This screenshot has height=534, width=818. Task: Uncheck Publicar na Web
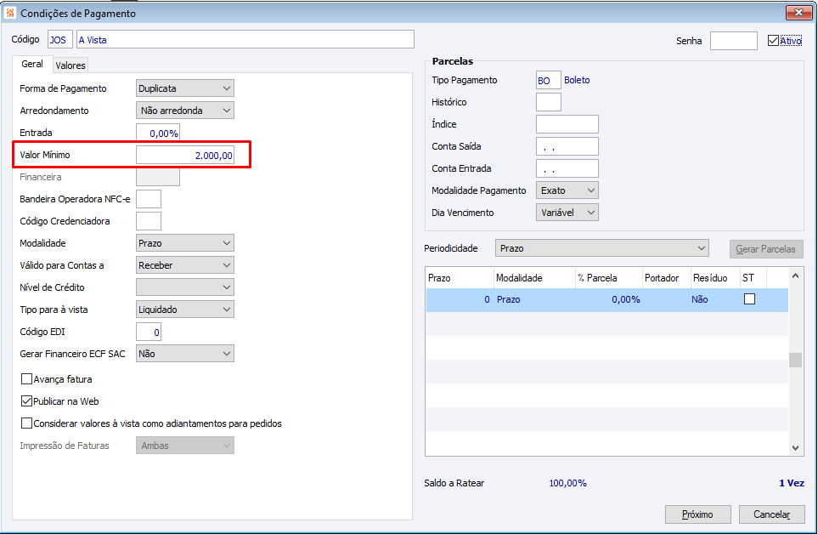point(26,400)
